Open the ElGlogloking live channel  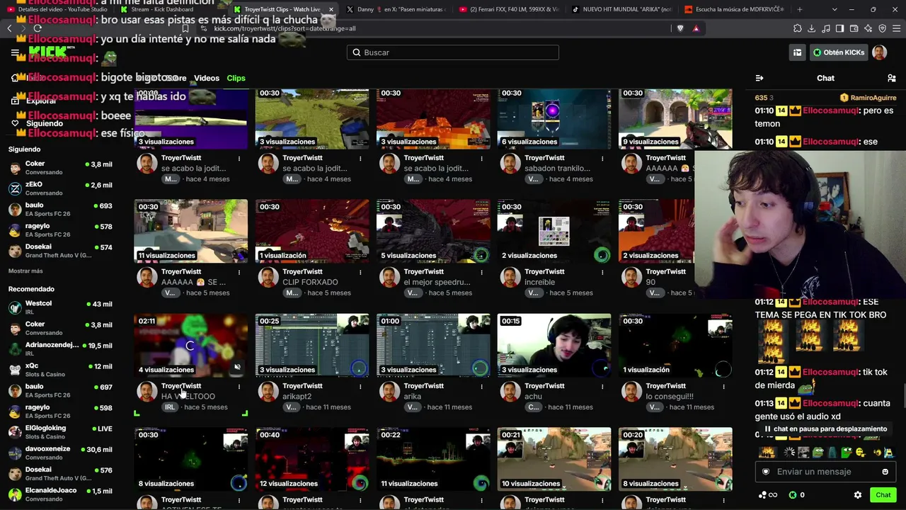[x=60, y=432]
